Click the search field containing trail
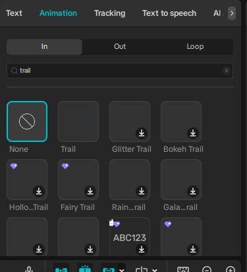The width and height of the screenshot is (247, 272). pos(120,71)
